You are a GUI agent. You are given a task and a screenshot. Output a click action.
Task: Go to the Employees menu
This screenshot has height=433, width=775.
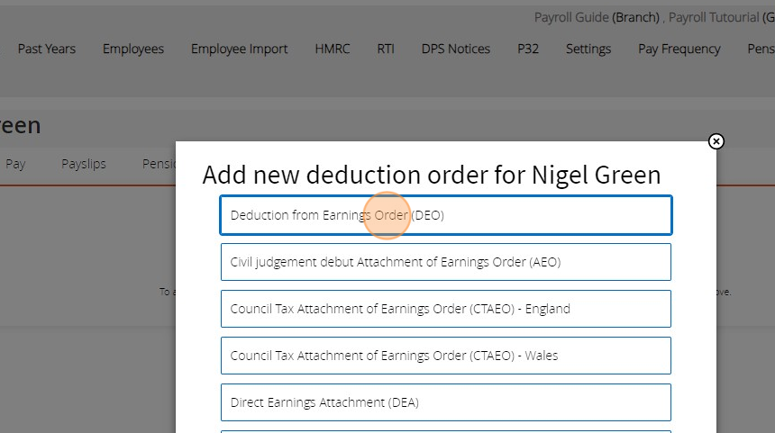133,49
